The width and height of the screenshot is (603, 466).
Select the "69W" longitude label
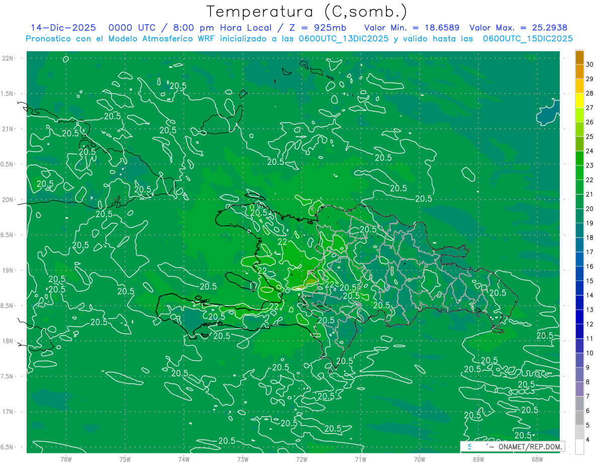478,459
